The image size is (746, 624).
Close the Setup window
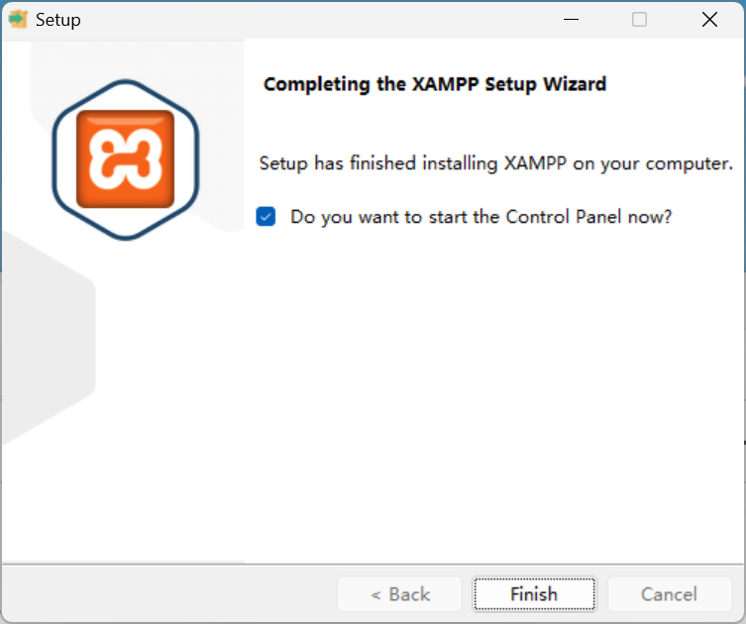[x=709, y=19]
